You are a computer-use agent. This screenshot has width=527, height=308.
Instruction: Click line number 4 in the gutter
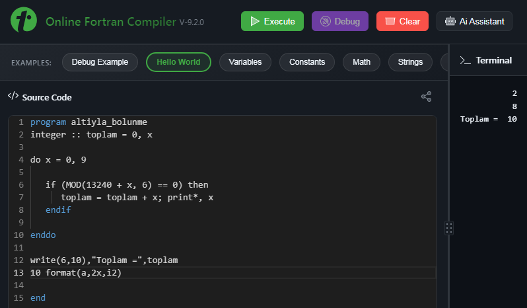[x=21, y=160]
